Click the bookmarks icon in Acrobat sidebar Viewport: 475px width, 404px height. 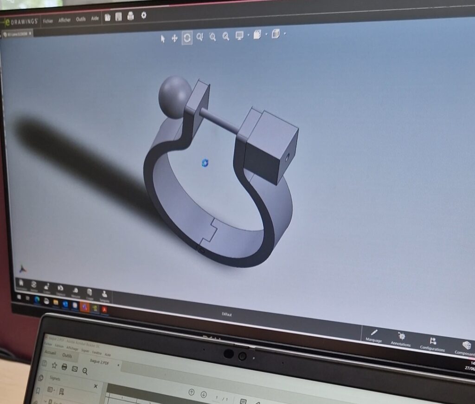[38, 391]
